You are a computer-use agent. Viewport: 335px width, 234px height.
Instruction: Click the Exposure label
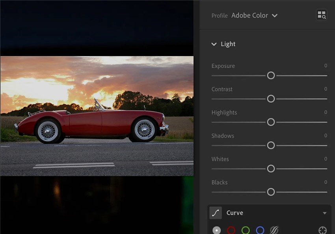(223, 66)
